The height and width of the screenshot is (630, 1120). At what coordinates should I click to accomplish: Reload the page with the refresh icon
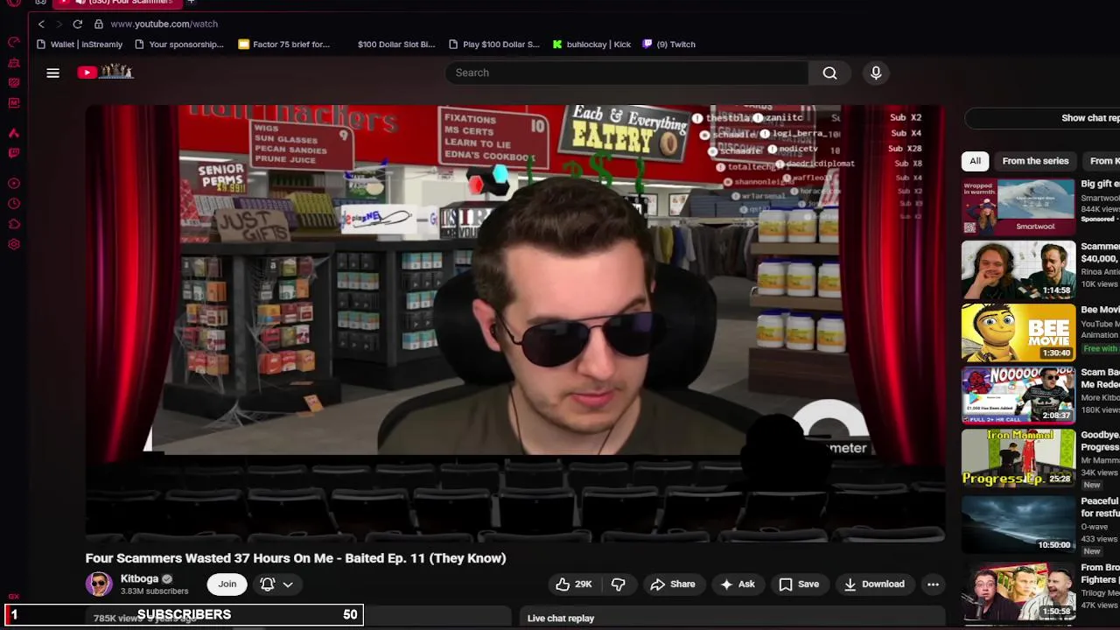point(78,24)
